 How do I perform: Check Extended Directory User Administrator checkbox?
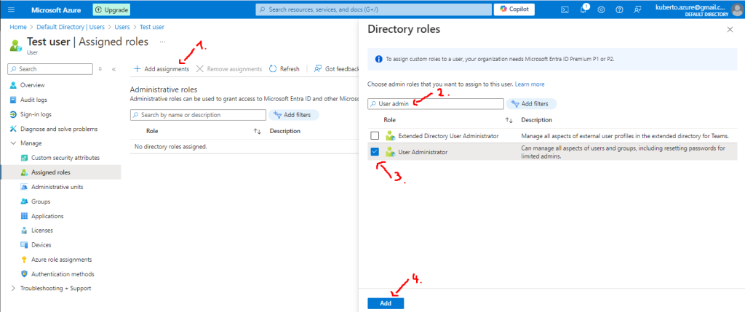[x=375, y=136]
